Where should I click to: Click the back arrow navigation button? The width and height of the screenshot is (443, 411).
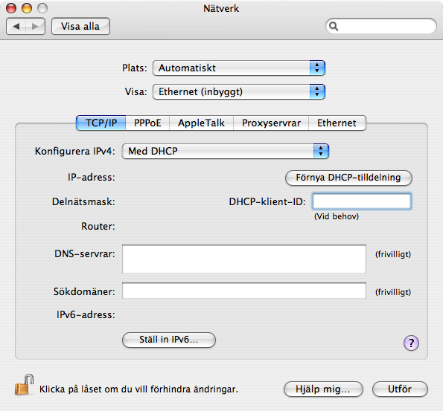pyautogui.click(x=16, y=27)
